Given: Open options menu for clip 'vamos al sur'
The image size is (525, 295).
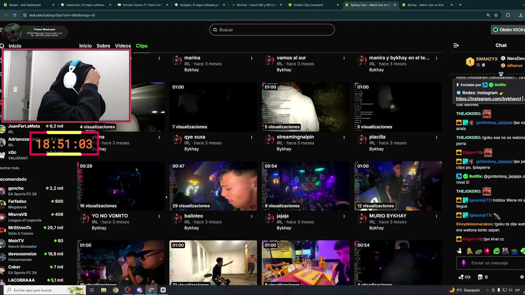Looking at the screenshot, I should [344, 58].
